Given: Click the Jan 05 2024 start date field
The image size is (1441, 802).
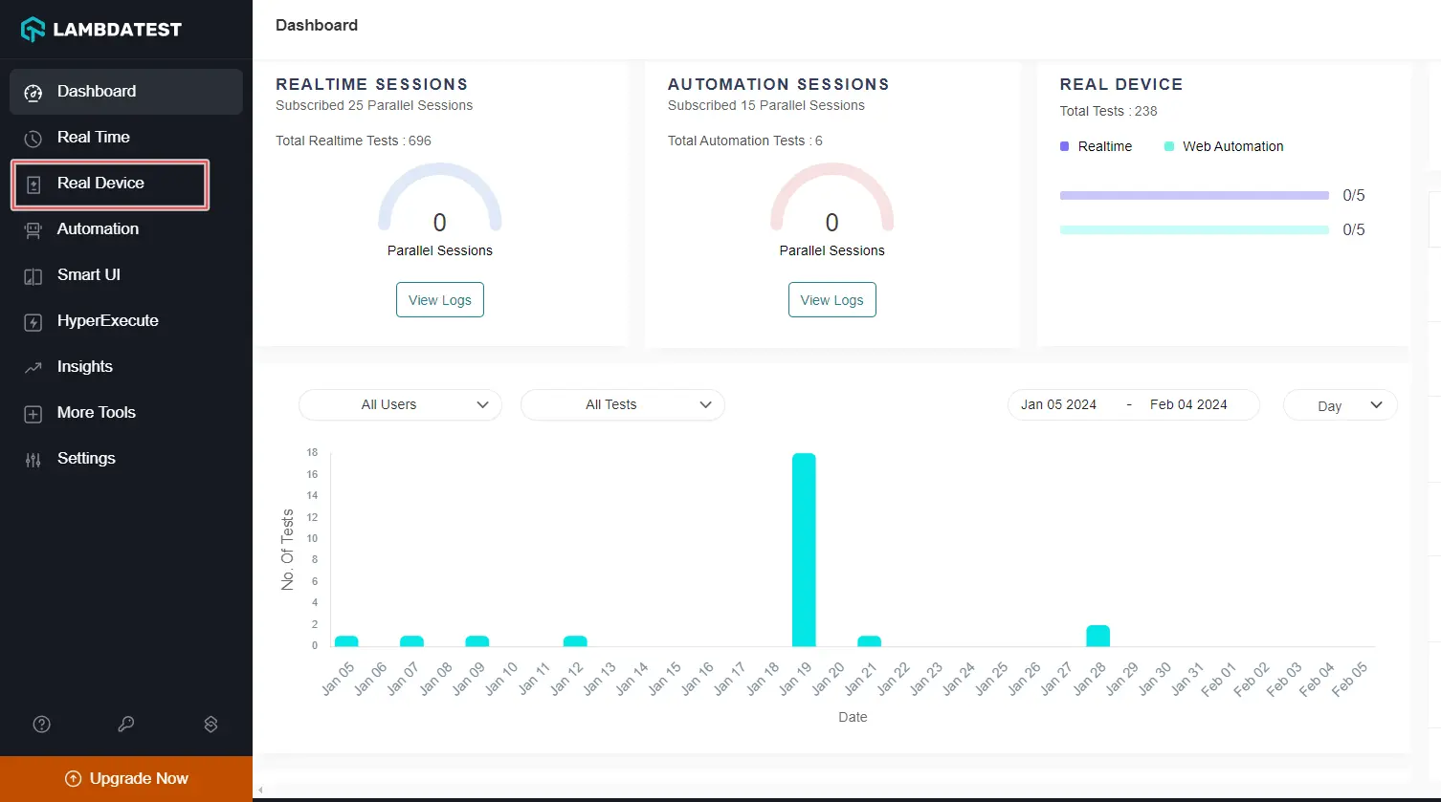Looking at the screenshot, I should (1058, 405).
